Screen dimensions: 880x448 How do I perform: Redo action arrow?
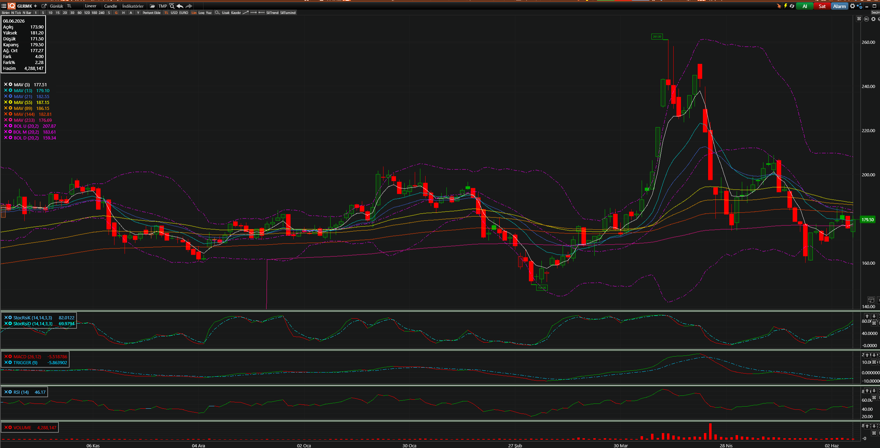(189, 6)
